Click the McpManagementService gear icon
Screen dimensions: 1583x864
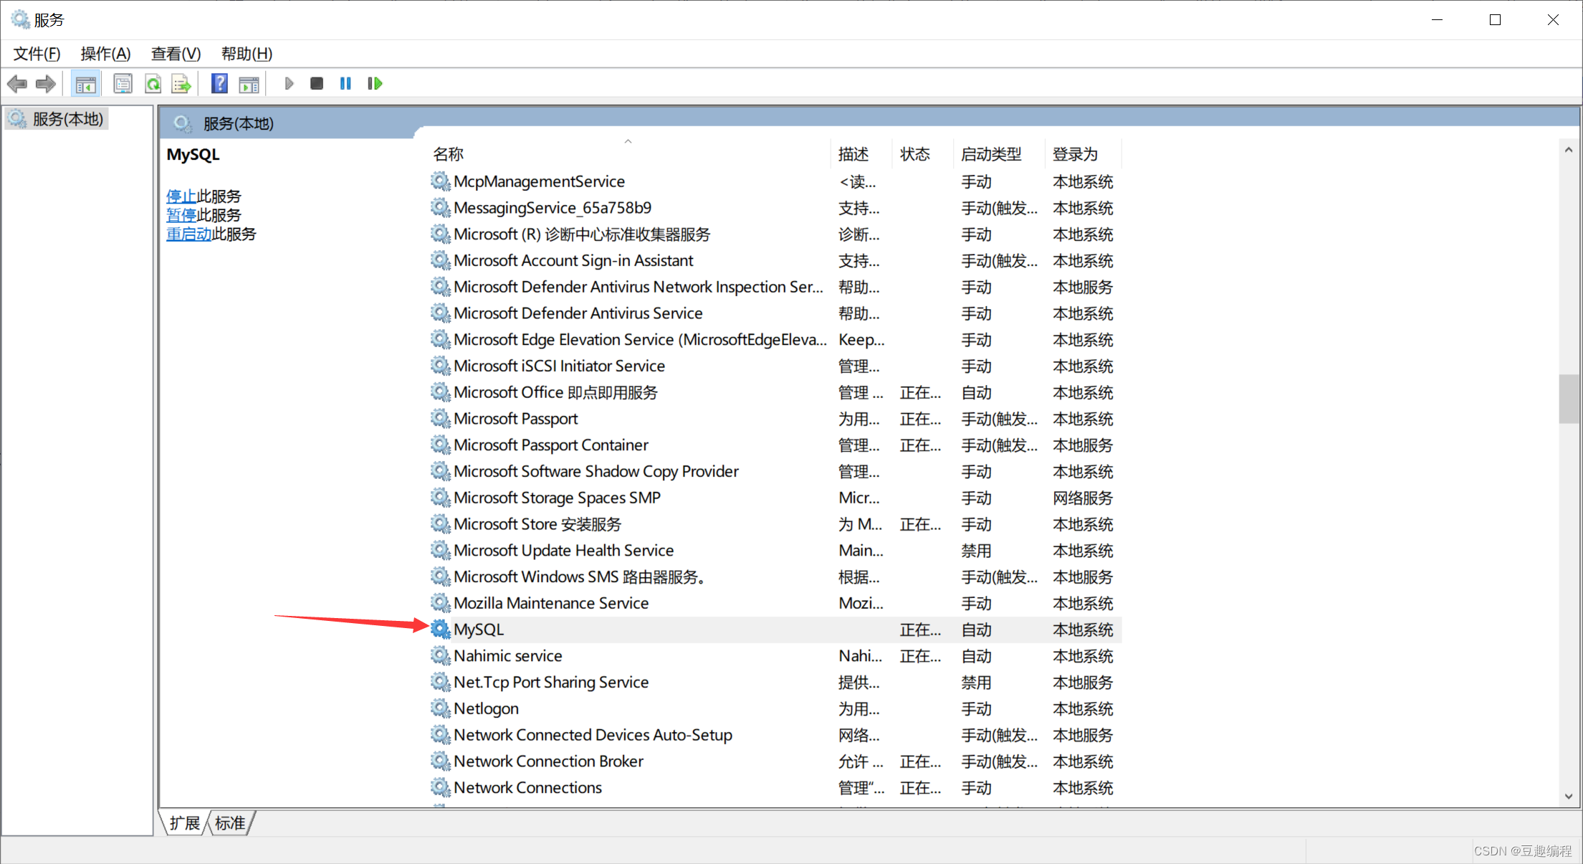click(440, 181)
